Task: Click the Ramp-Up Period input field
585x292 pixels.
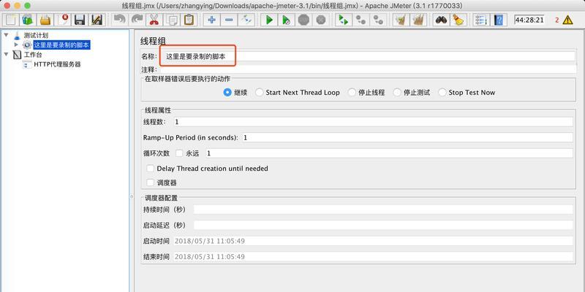Action: coord(407,137)
